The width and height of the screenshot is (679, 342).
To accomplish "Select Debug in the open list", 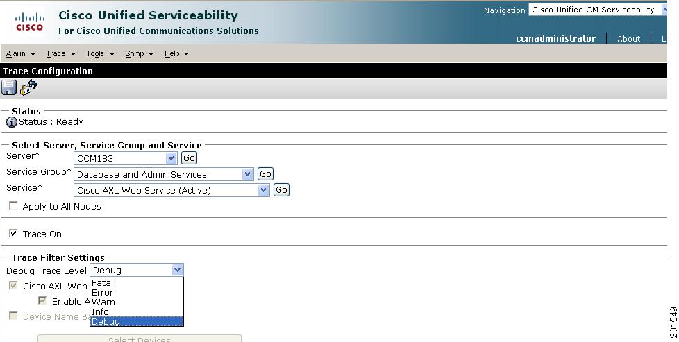I will (137, 322).
